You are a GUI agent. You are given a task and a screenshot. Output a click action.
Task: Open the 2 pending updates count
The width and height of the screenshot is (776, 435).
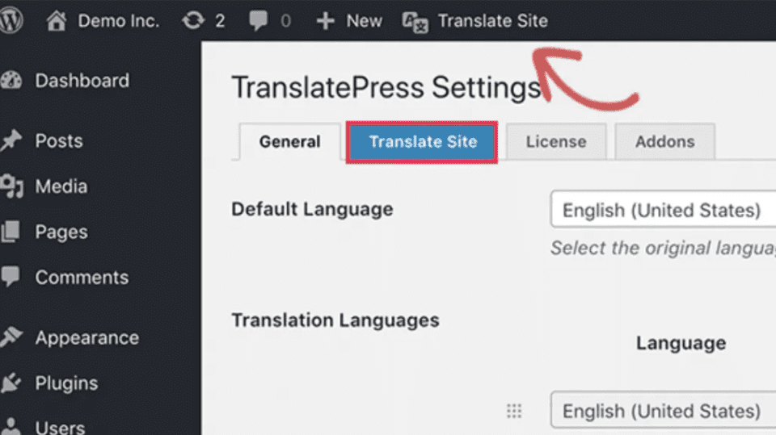point(220,21)
